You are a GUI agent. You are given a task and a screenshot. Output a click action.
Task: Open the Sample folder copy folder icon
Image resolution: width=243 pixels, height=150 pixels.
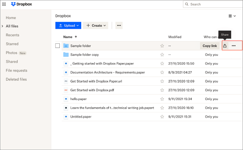[x=66, y=55]
